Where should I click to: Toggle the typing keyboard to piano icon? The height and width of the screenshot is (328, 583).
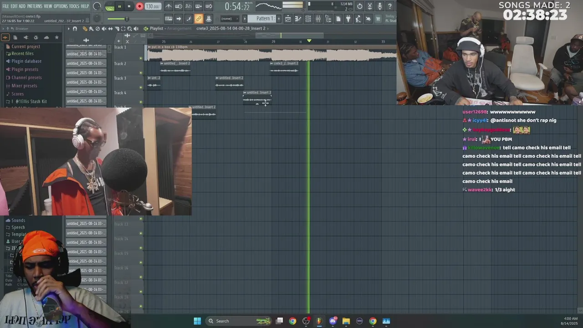pos(169,19)
